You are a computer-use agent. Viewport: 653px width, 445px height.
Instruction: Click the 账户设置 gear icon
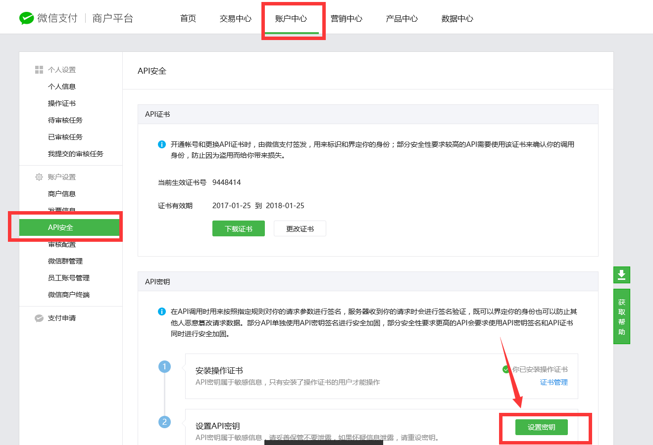pyautogui.click(x=39, y=177)
